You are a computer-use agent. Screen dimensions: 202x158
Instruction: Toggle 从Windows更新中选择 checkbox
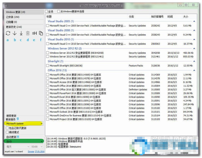coord(59,11)
